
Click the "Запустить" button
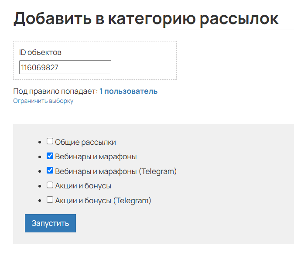coord(50,223)
